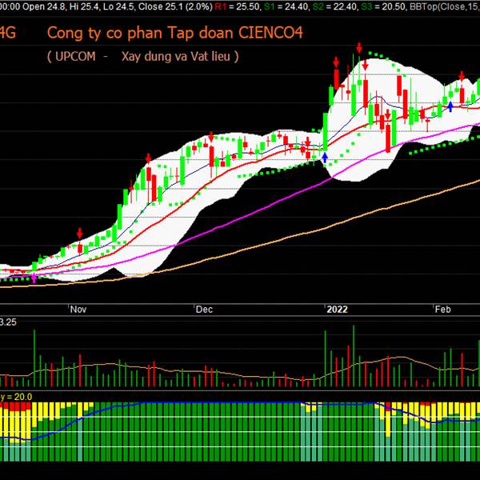Select the UPCOM Xay dung va Vat lieu subtitle
This screenshot has width=480, height=480.
tap(143, 56)
